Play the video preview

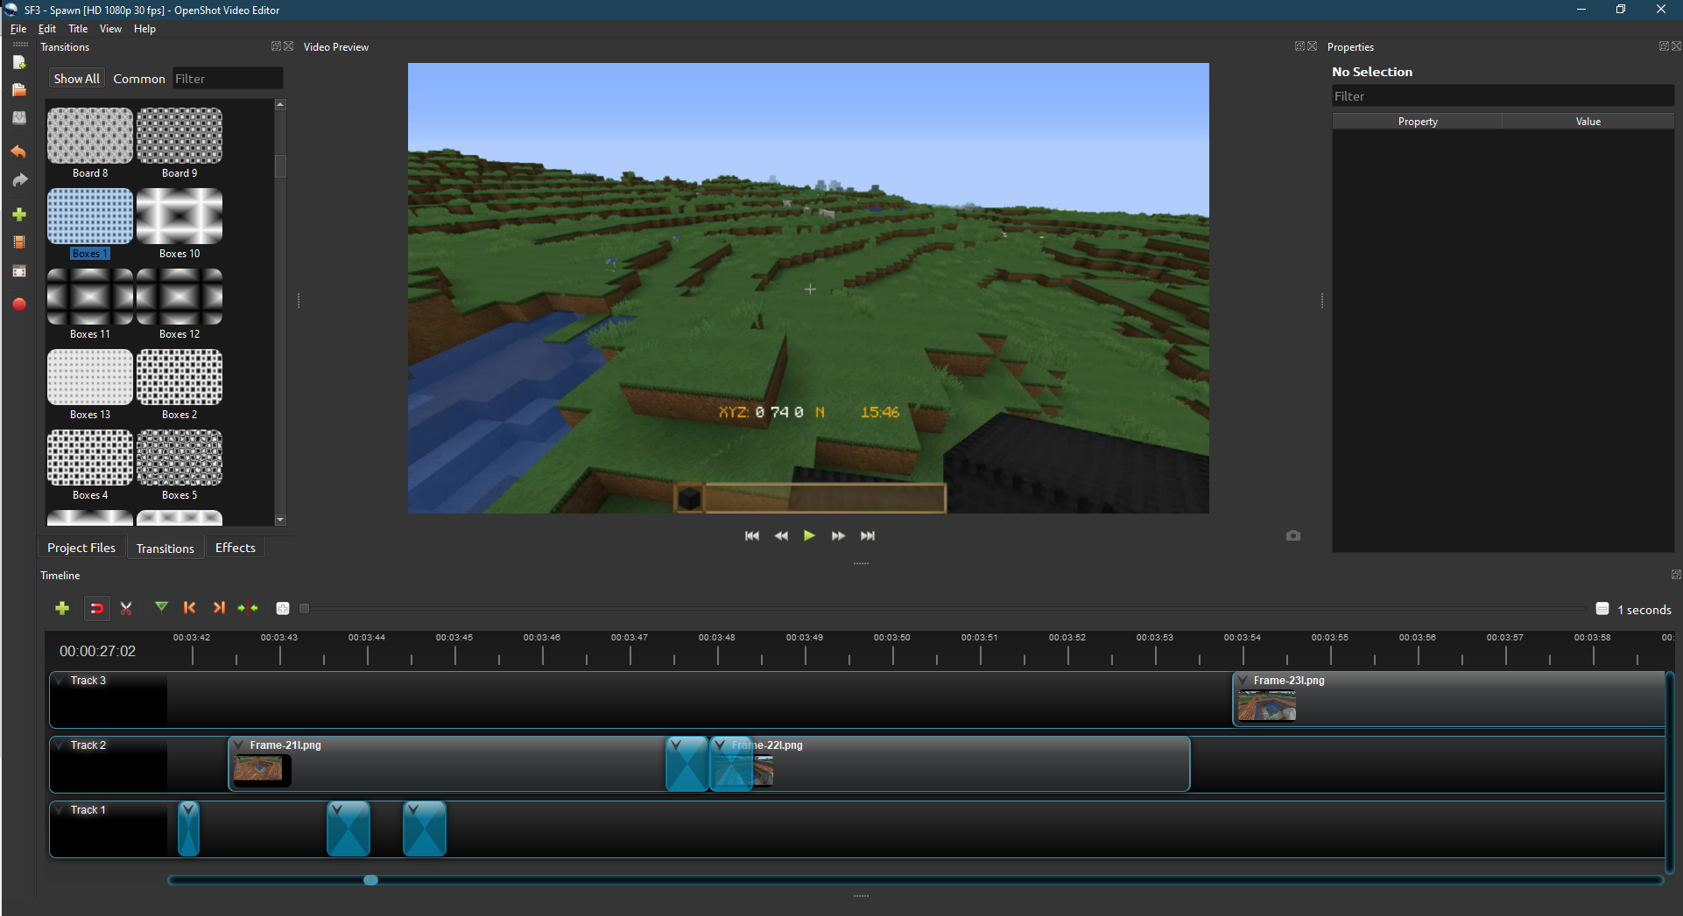tap(808, 535)
